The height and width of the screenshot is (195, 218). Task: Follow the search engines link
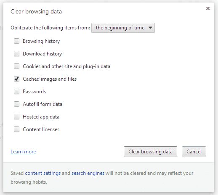pyautogui.click(x=88, y=173)
